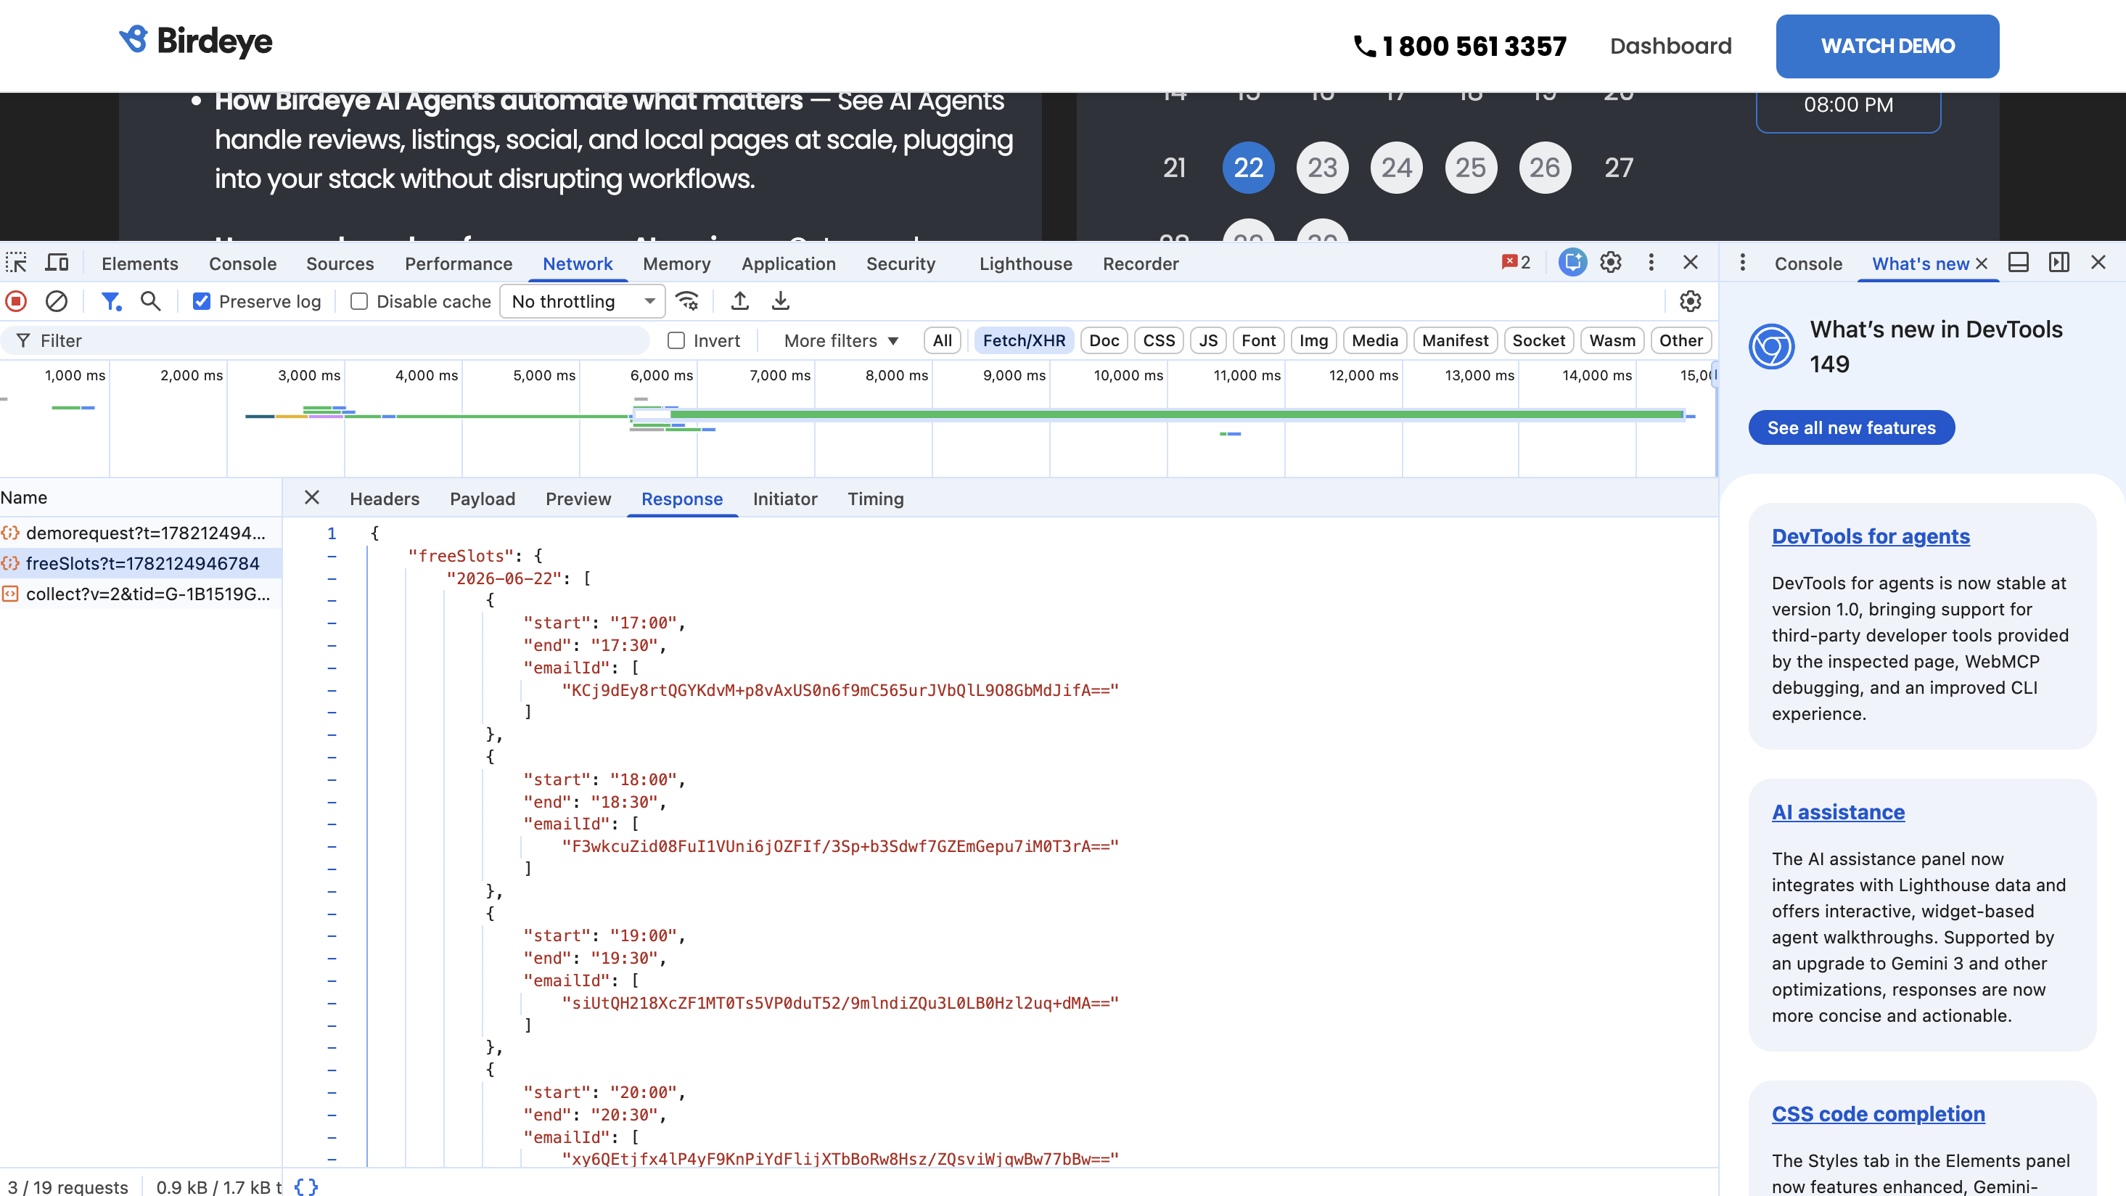Clear the network log

56,301
